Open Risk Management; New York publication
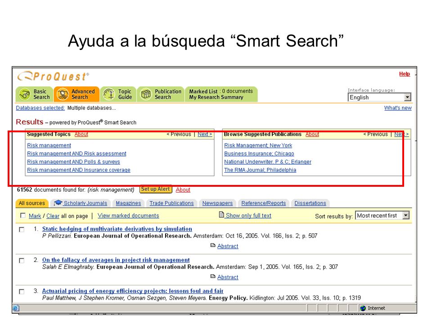Viewport: 432px width, 324px height. [258, 145]
